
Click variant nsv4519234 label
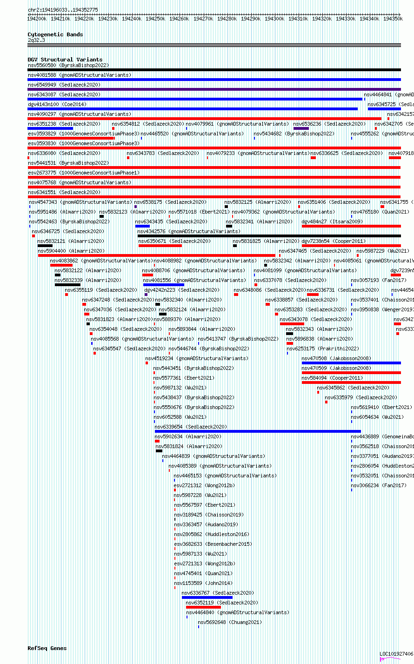point(197,358)
